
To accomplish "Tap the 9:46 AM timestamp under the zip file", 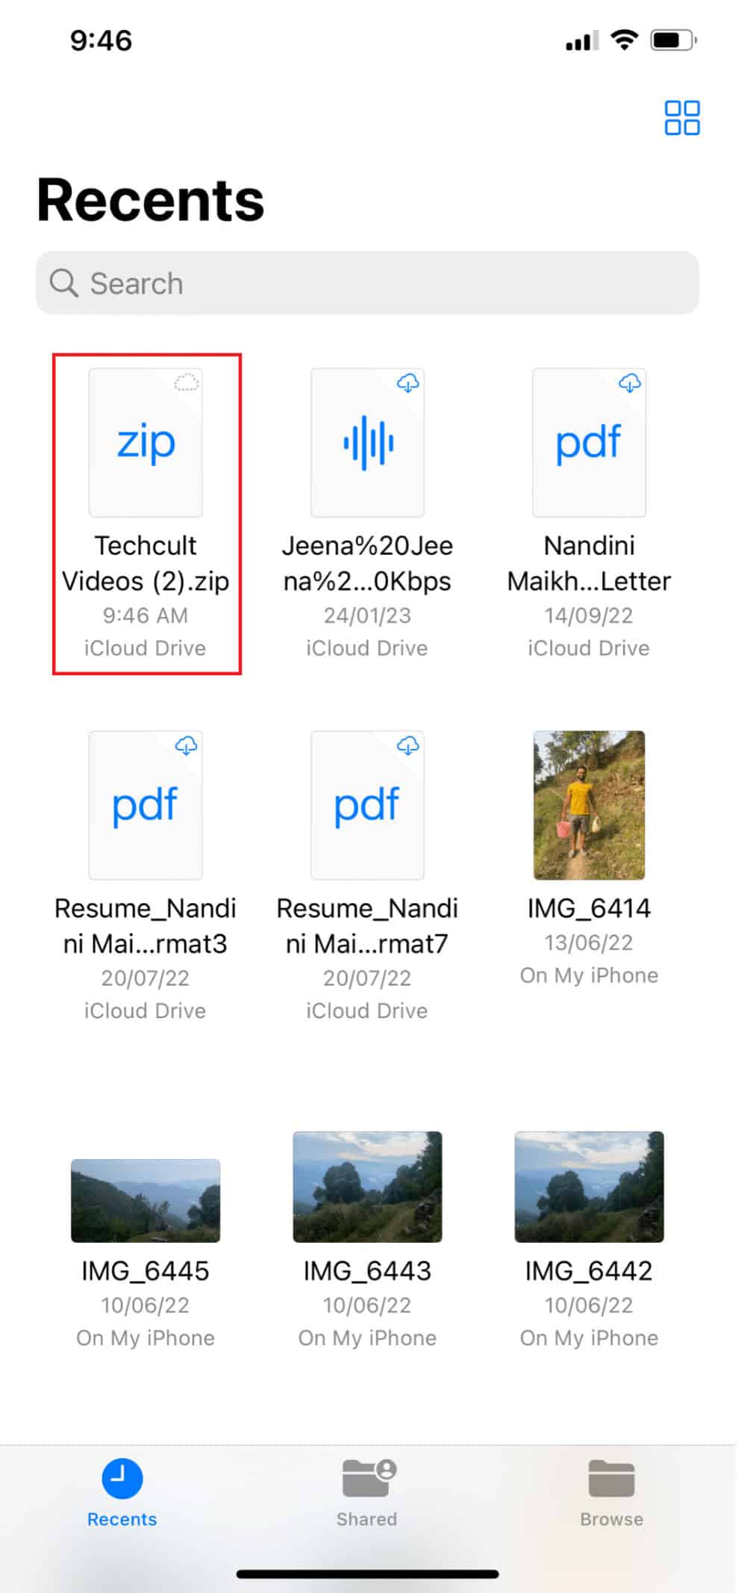I will pos(146,615).
